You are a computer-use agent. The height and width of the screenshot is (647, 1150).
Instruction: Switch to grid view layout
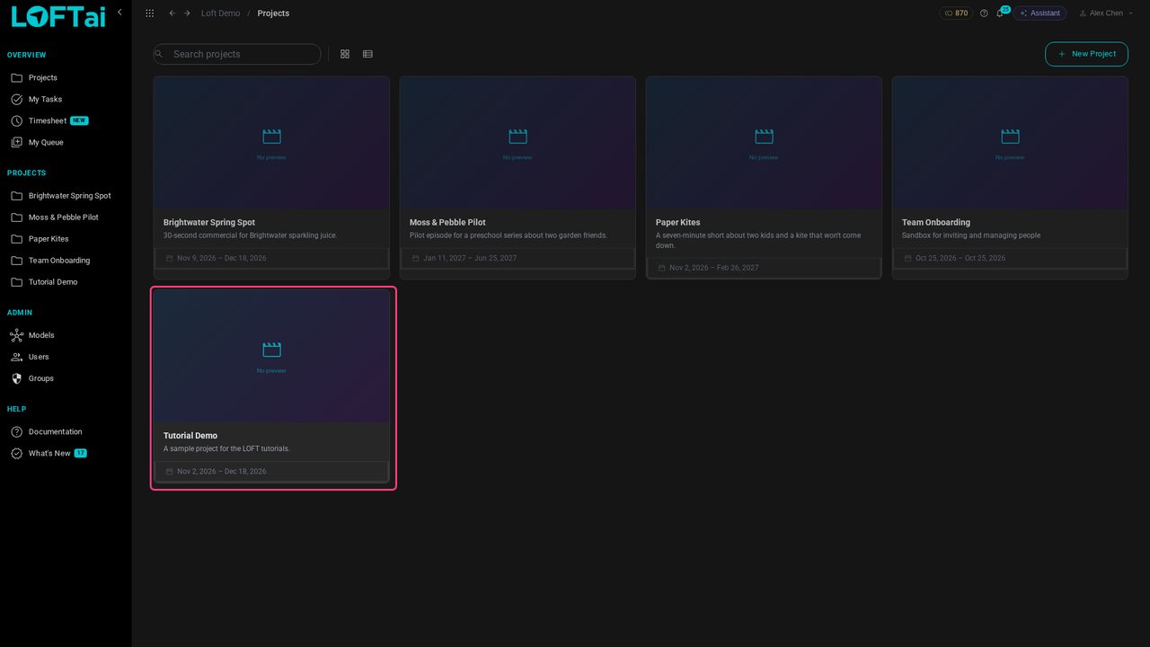(345, 54)
